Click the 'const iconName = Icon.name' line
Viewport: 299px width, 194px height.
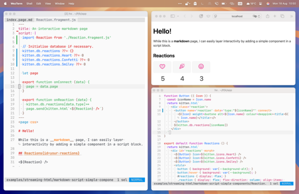pyautogui.click(x=189, y=99)
